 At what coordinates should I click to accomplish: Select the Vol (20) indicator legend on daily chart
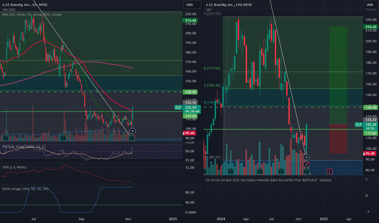9,10
